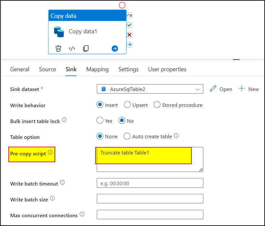This screenshot has width=265, height=226.
Task: Clone the Copy data1 activity with copy icon
Action: click(86, 49)
